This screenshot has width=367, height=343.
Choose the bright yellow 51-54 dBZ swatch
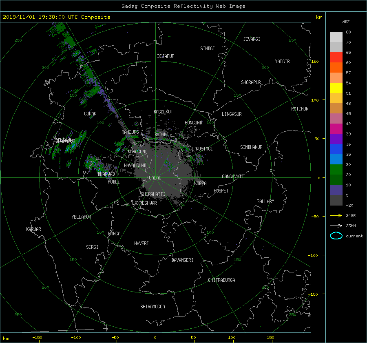coord(336,88)
